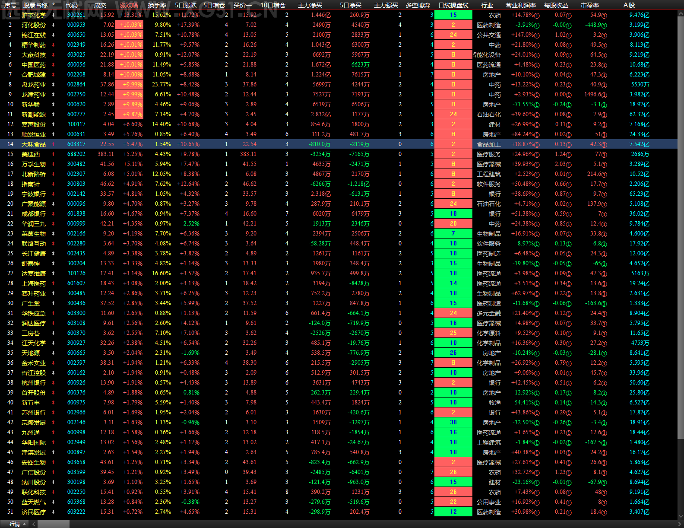
Task: Sort by the 股票名称 column header
Action: [x=35, y=5]
